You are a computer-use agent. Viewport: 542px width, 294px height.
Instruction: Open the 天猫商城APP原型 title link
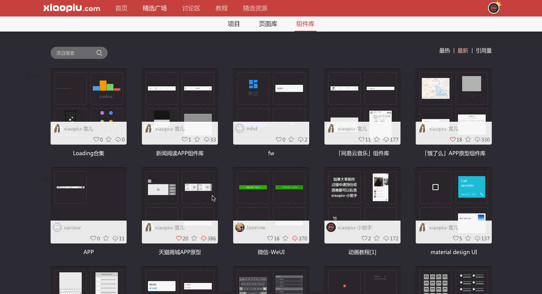coord(180,252)
